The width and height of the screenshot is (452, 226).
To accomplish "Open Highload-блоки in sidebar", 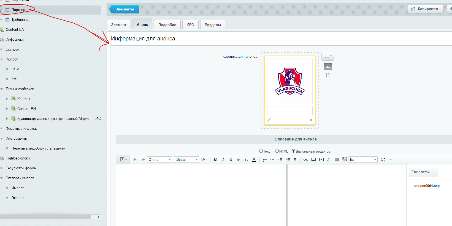I will click(x=18, y=158).
